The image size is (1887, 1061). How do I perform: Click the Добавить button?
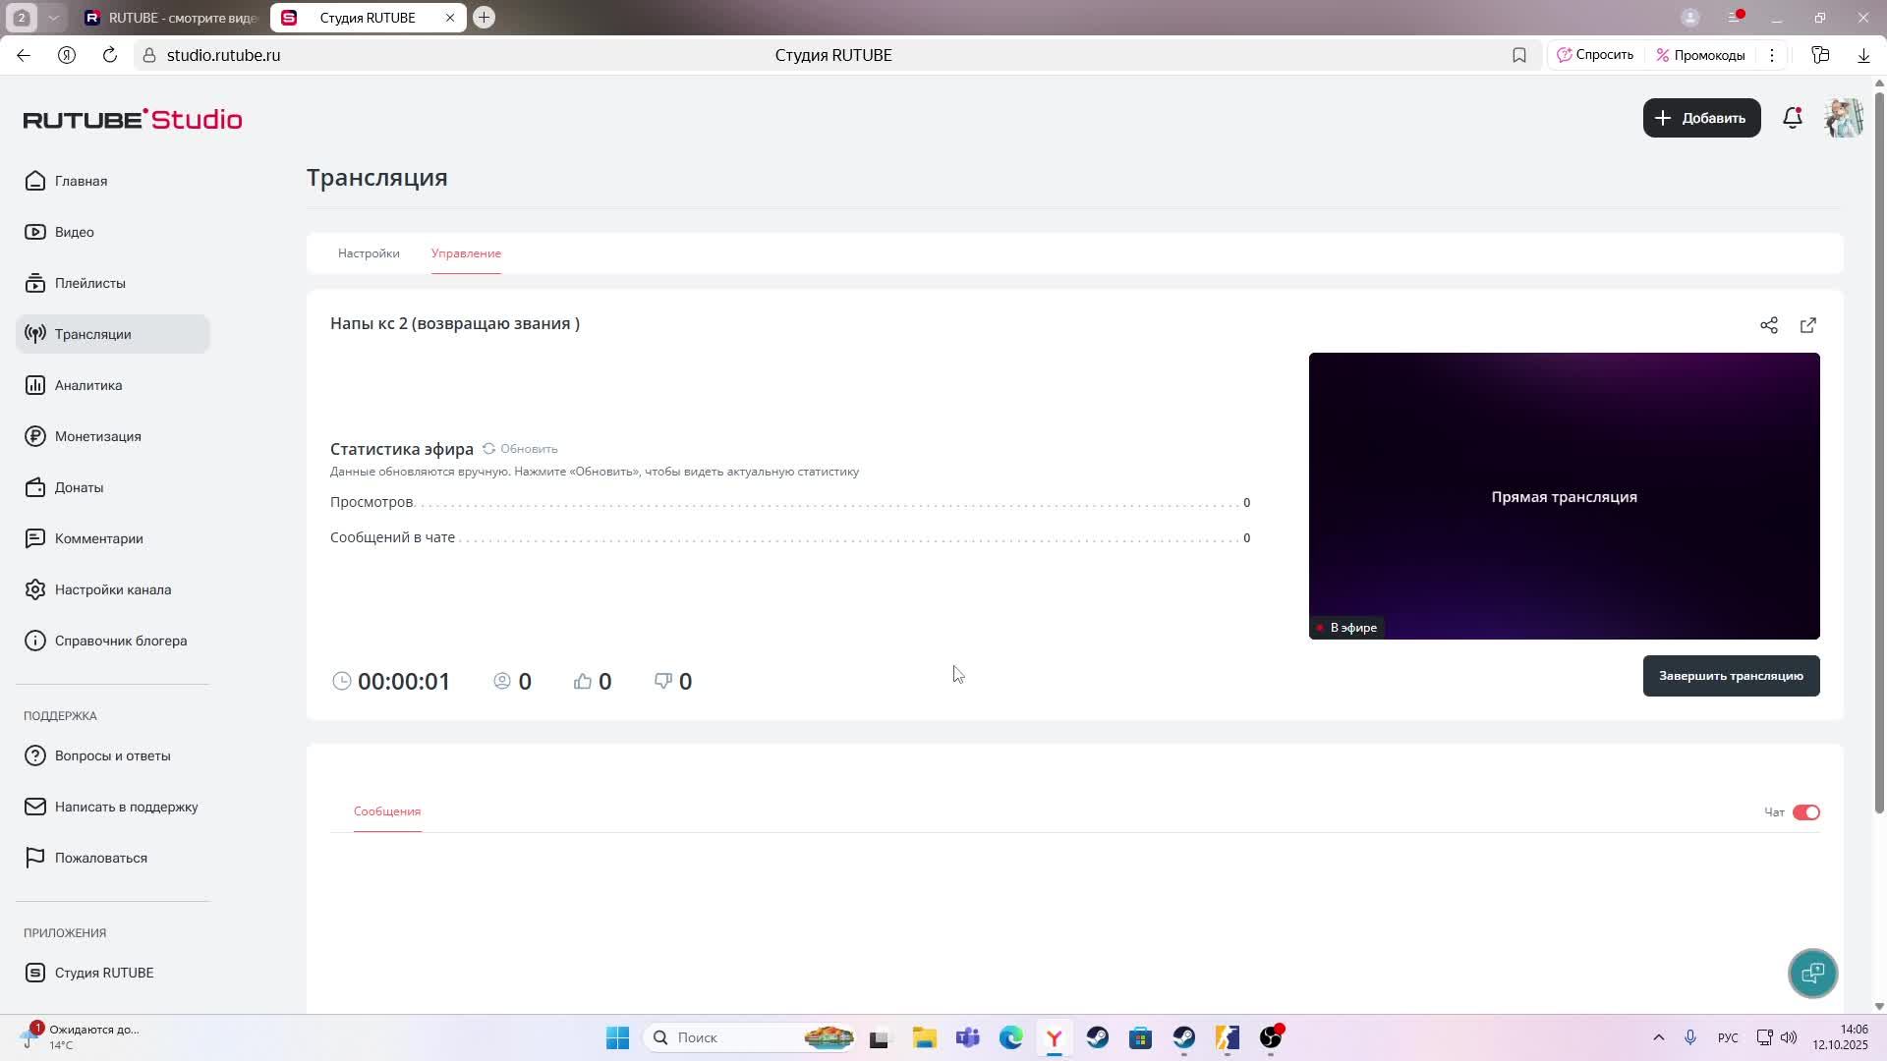(x=1701, y=118)
